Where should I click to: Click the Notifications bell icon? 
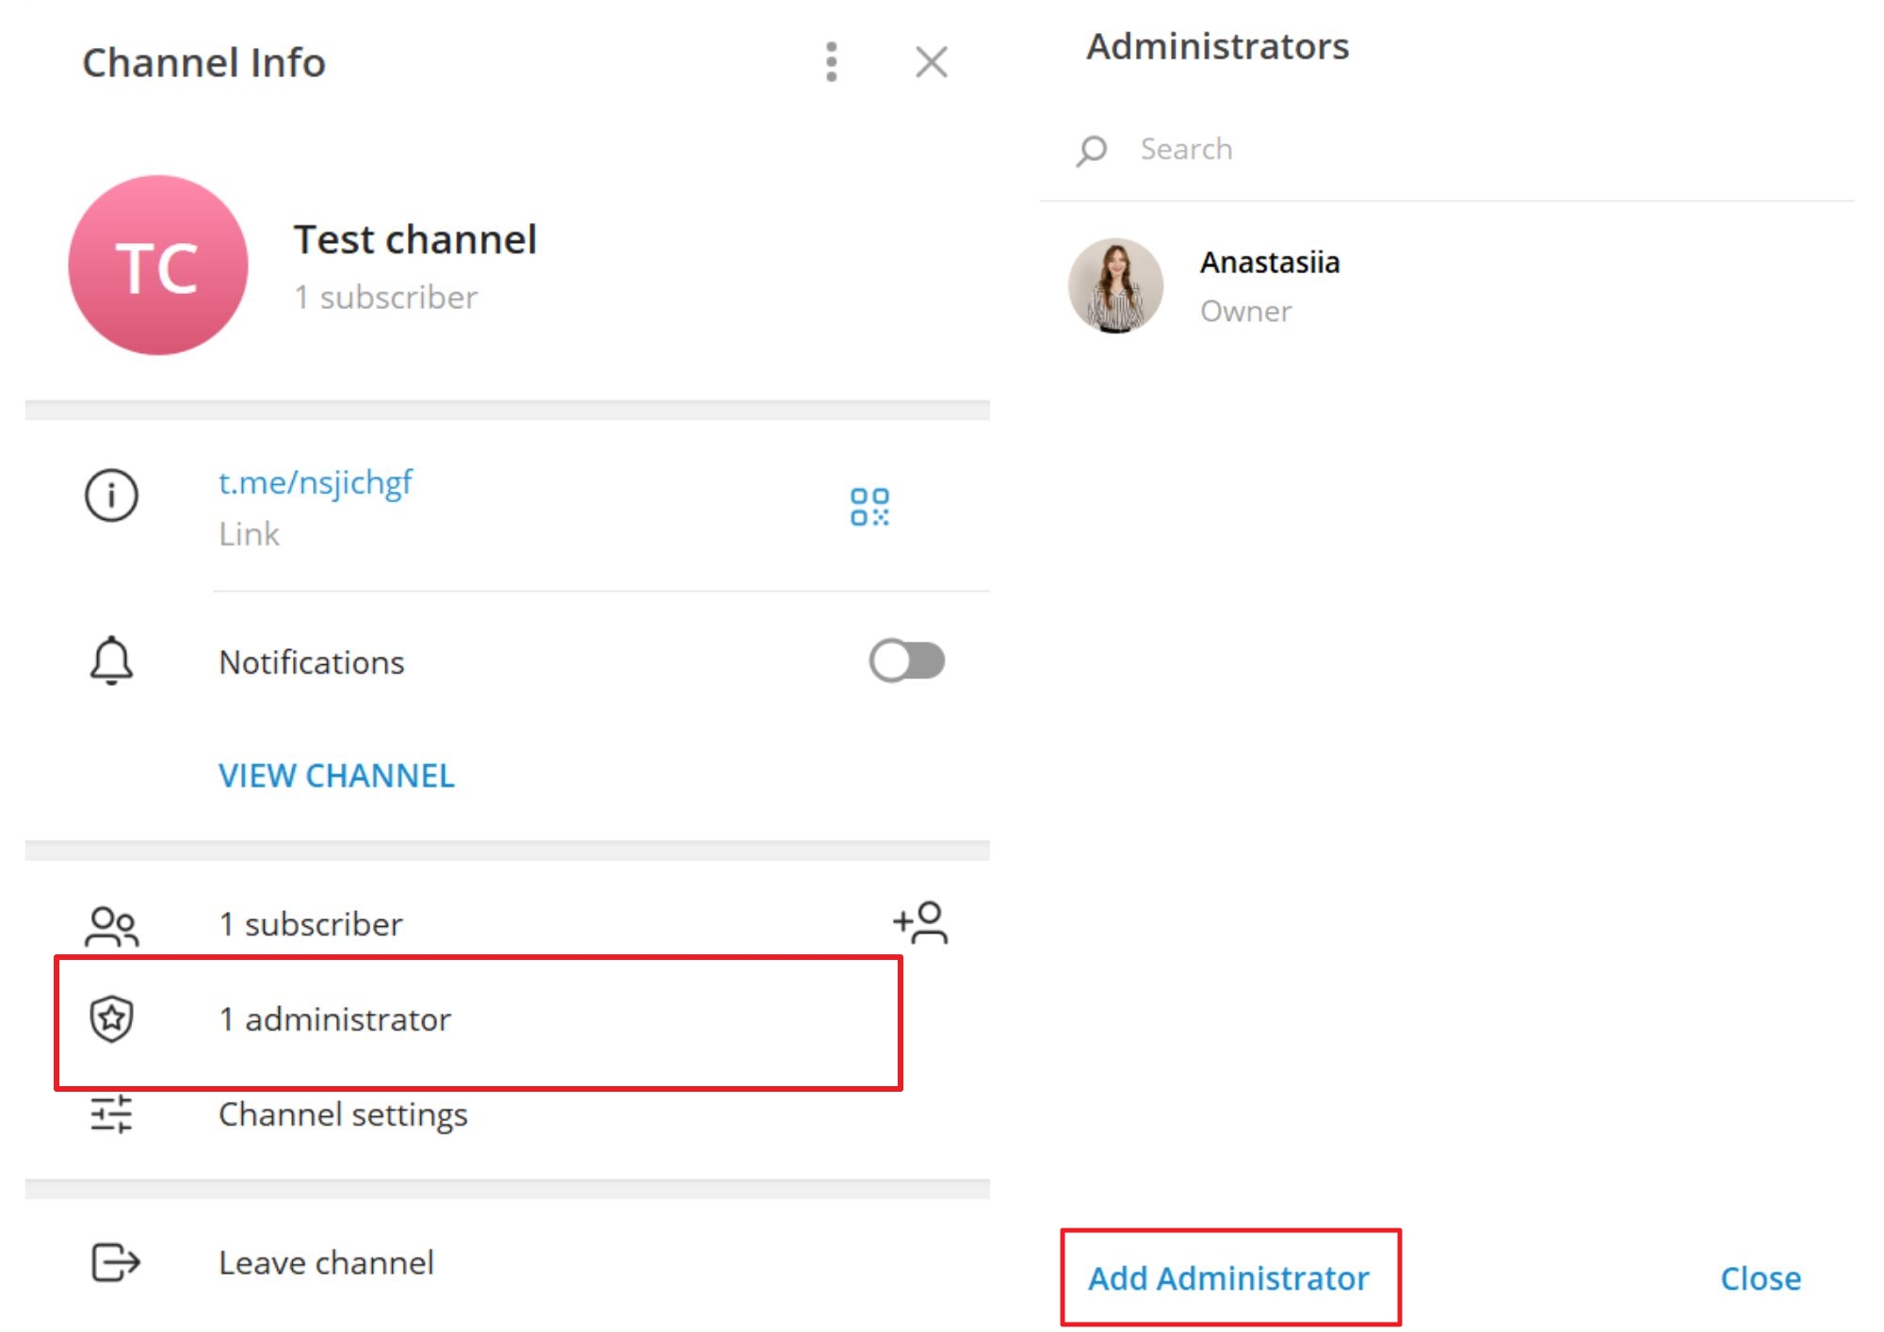[111, 660]
